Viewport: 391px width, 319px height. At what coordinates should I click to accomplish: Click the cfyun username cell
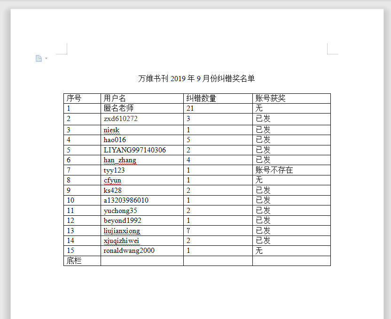pyautogui.click(x=112, y=180)
